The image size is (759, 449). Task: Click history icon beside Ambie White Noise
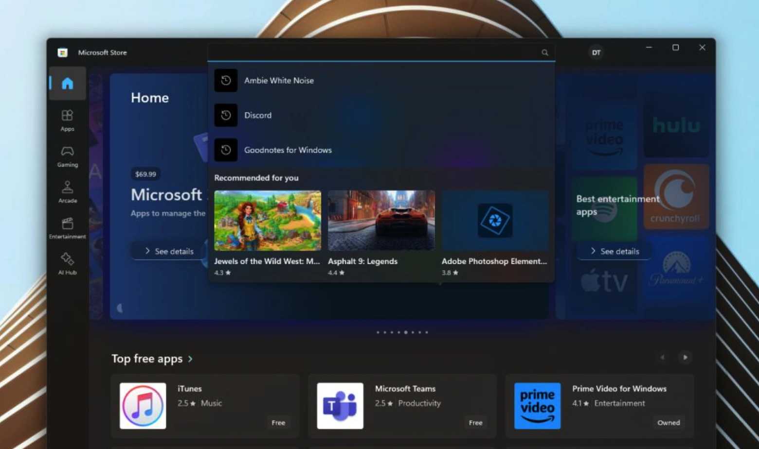[x=226, y=81]
